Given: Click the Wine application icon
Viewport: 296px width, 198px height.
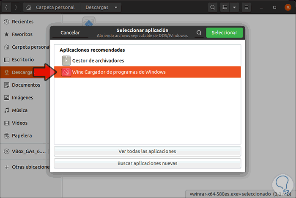Looking at the screenshot, I should 66,72.
